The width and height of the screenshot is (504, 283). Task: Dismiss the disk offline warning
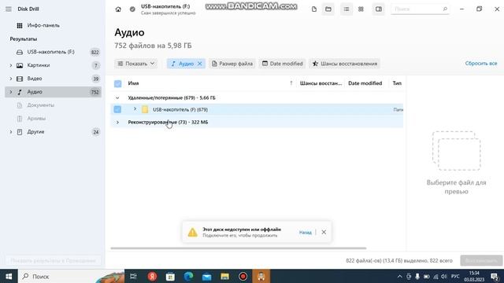click(324, 232)
